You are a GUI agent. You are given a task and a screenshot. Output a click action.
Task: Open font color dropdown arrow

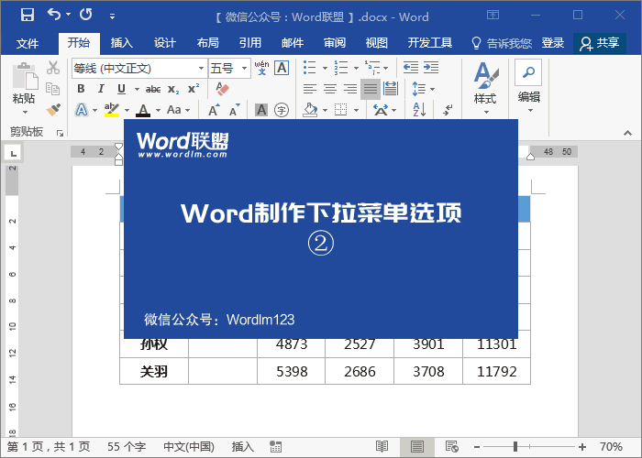[158, 110]
